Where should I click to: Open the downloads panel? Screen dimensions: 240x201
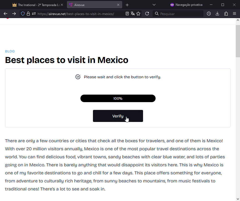point(217,14)
